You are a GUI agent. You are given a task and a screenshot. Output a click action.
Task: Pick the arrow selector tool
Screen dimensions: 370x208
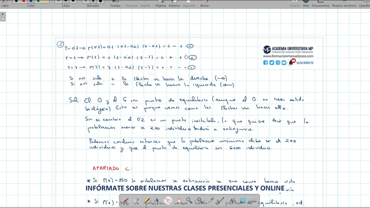pyautogui.click(x=158, y=201)
